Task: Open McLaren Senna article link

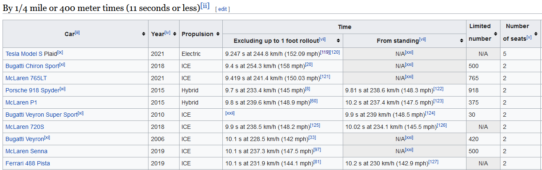Action: click(26, 151)
